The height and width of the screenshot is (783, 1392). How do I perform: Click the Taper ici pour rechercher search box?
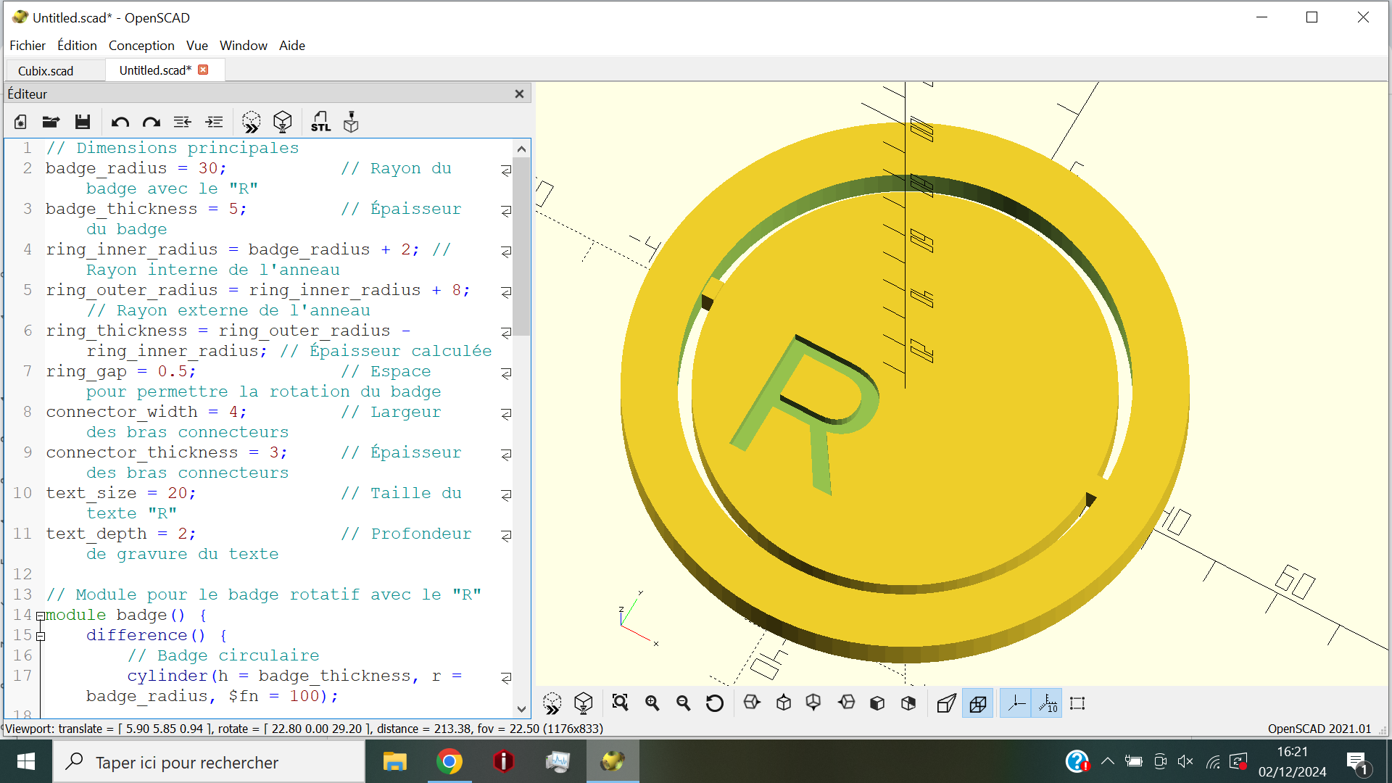click(209, 762)
